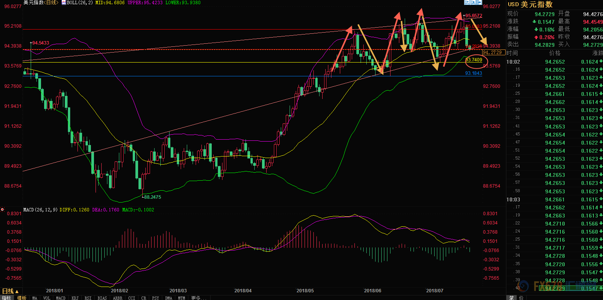
Task: Select the CR indicator tab
Action: coord(144,298)
